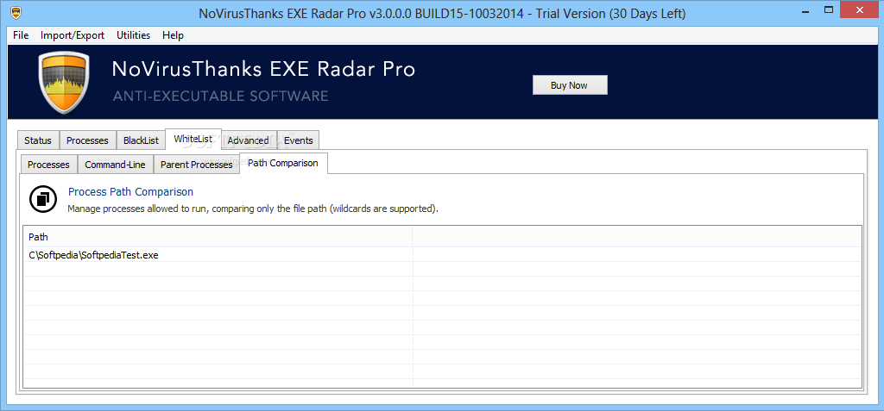Open the WhiteList Processes sub-tab

48,165
